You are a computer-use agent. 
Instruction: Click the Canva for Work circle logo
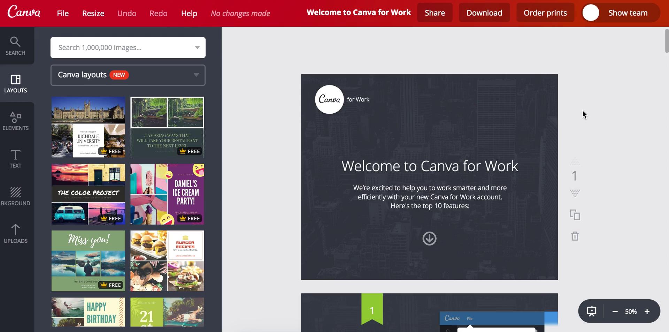pos(329,99)
